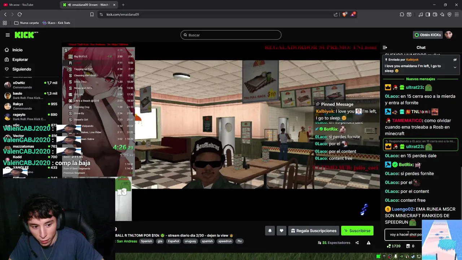Click the Español stream tag
The image size is (462, 260).
[173, 241]
